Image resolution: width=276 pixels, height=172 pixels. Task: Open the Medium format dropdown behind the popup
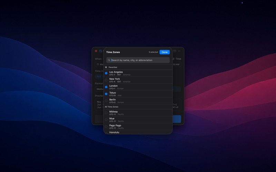(x=99, y=89)
